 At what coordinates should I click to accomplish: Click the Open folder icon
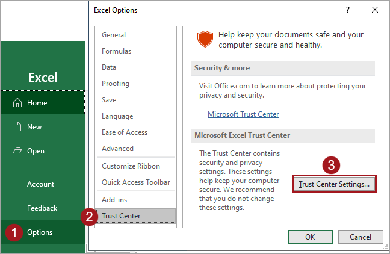click(x=17, y=151)
